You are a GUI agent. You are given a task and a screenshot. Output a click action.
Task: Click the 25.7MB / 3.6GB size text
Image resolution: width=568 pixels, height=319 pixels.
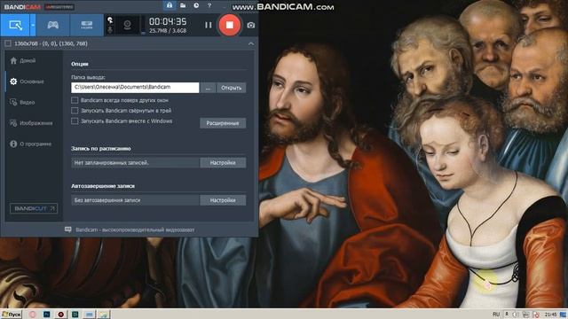coord(168,31)
